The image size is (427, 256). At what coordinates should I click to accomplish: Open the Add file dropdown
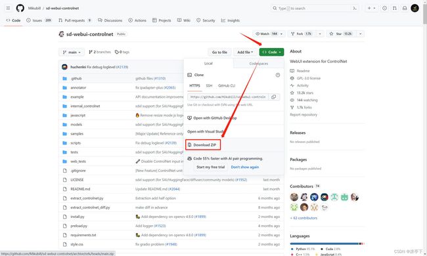(245, 52)
